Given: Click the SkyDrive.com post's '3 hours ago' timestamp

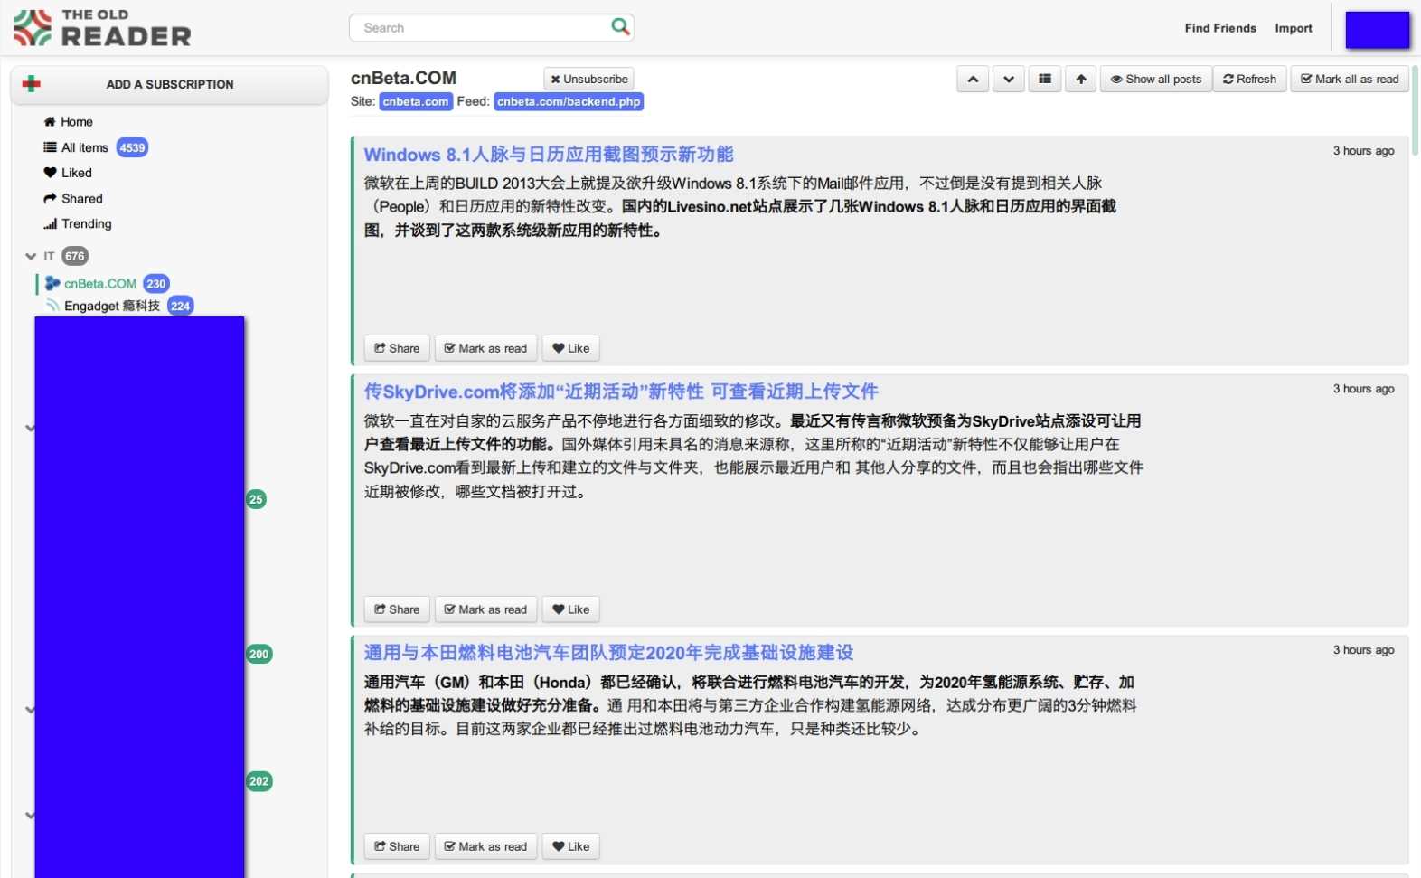Looking at the screenshot, I should click(x=1363, y=389).
